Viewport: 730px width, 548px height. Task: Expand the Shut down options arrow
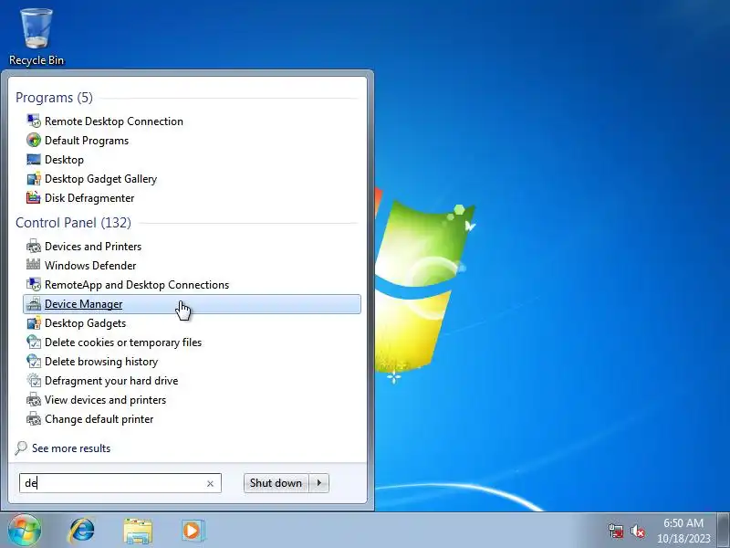(x=318, y=483)
